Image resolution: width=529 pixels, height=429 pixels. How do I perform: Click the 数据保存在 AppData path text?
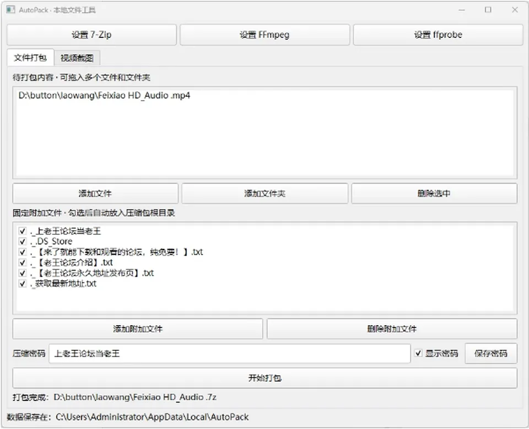click(x=128, y=417)
